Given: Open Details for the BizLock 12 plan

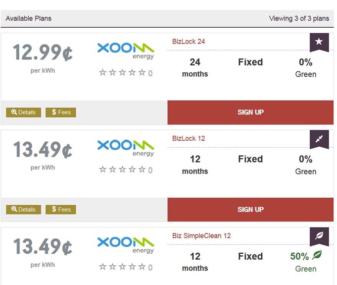Looking at the screenshot, I should [x=24, y=210].
